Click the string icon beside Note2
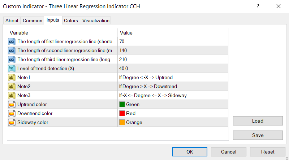The height and width of the screenshot is (160, 289). point(12,86)
